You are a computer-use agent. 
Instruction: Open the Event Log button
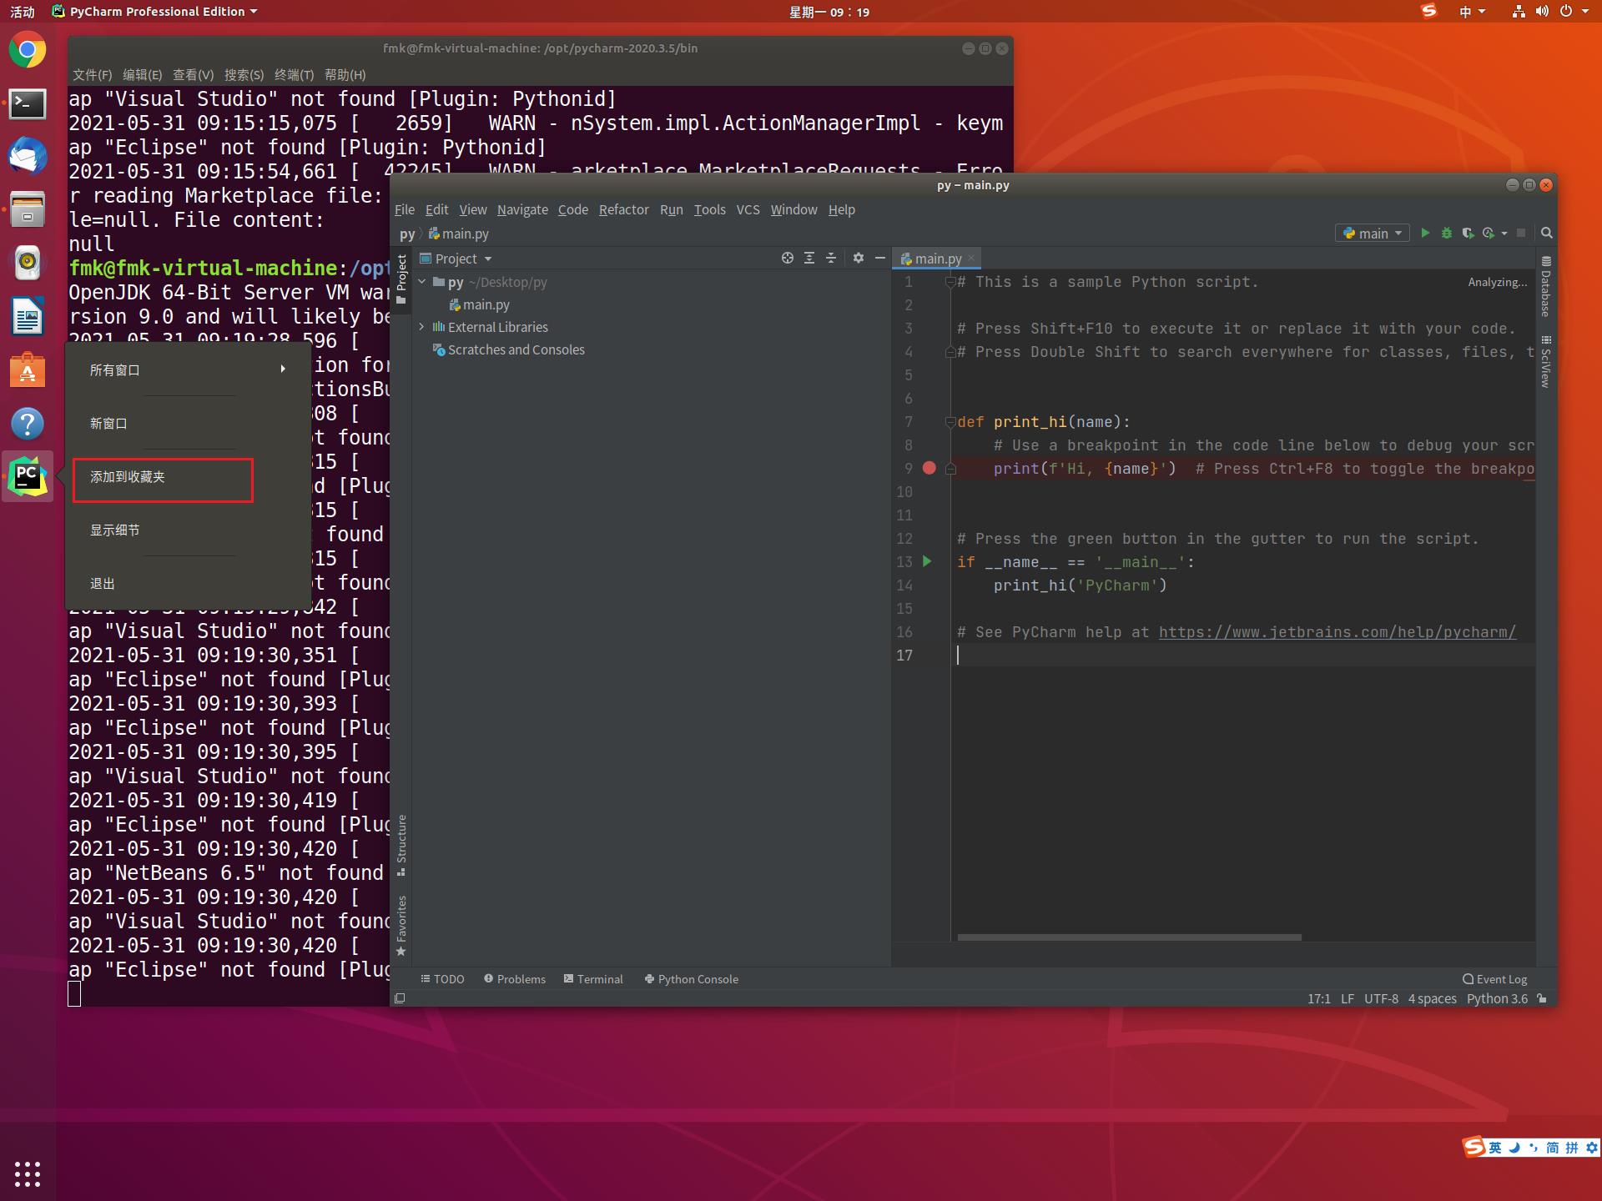tap(1494, 979)
